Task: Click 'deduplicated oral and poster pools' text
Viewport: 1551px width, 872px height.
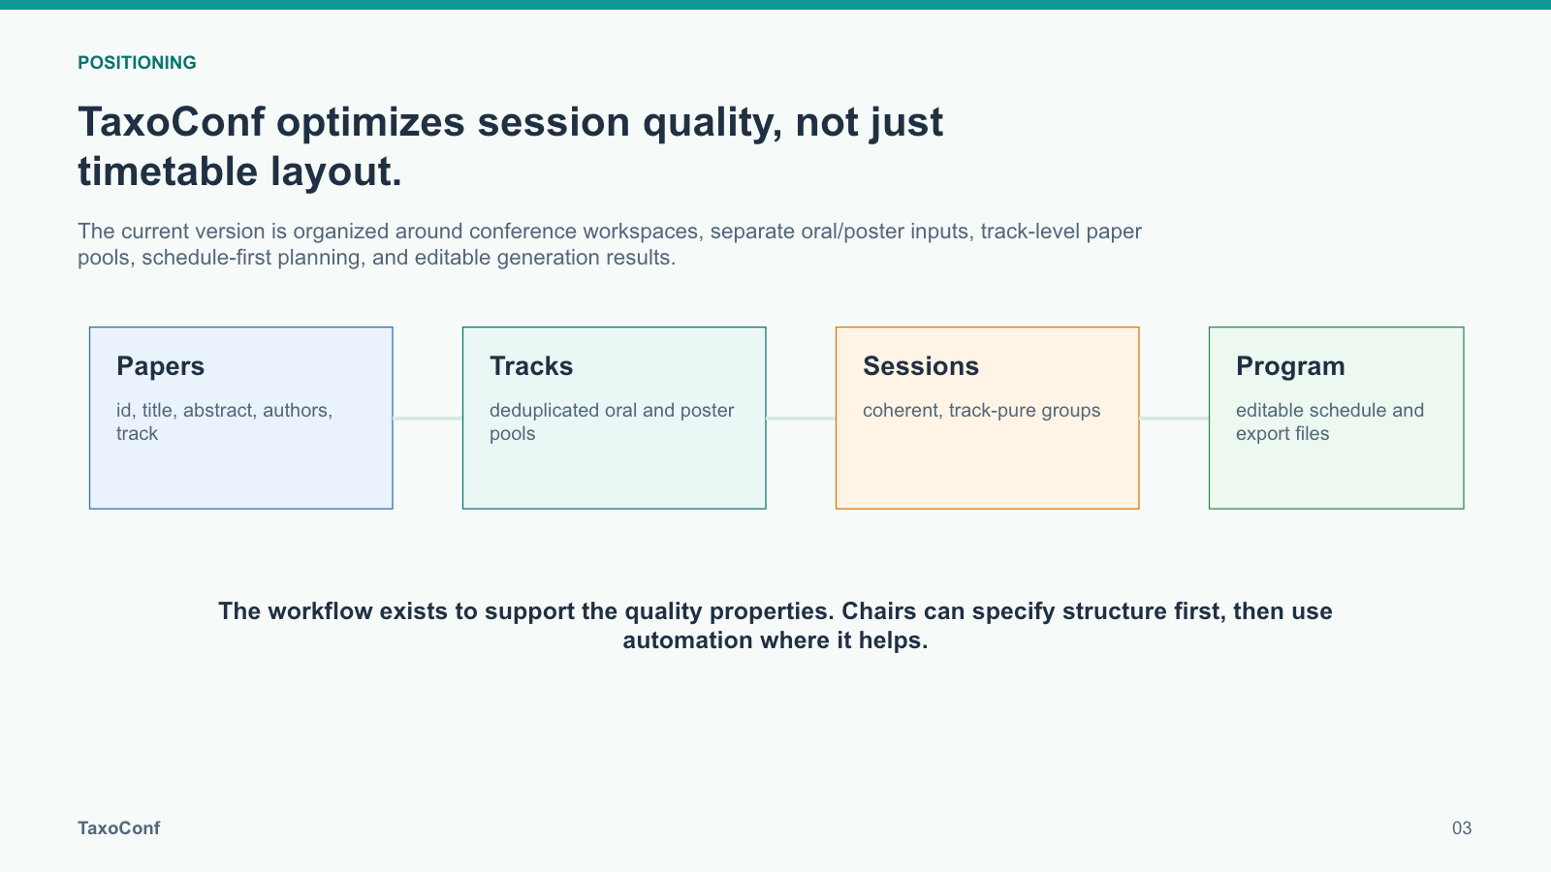Action: tap(612, 421)
